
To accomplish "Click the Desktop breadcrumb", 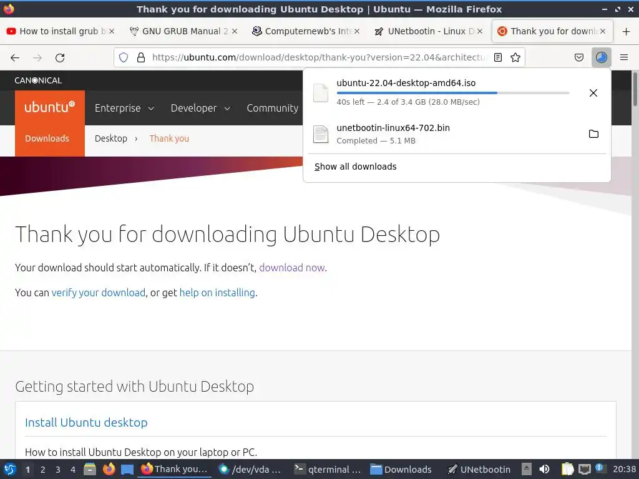I will (111, 138).
